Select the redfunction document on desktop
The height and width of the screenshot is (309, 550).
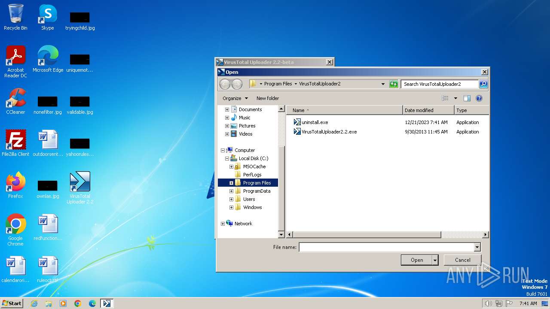tap(48, 227)
